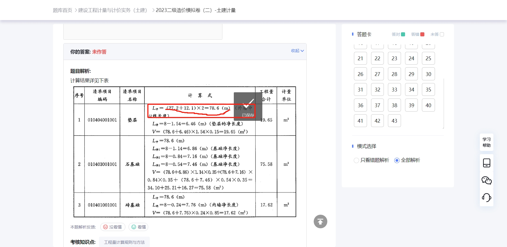Jump to question 25 in answer card
Screen dimensions: 507x247
coord(428,58)
